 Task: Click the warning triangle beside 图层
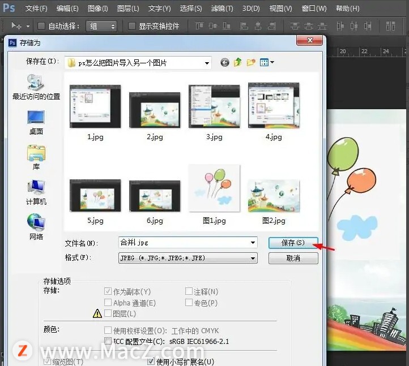pyautogui.click(x=97, y=313)
